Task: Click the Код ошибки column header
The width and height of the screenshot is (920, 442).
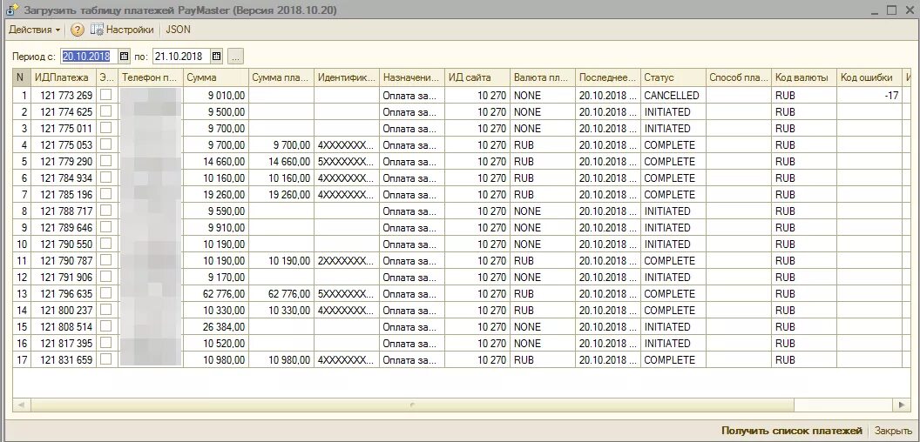Action: (869, 77)
